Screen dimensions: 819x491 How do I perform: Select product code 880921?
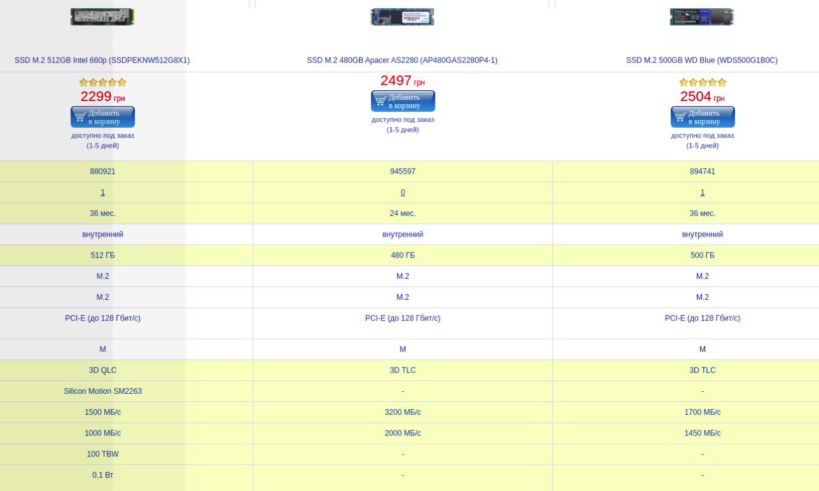[x=102, y=171]
